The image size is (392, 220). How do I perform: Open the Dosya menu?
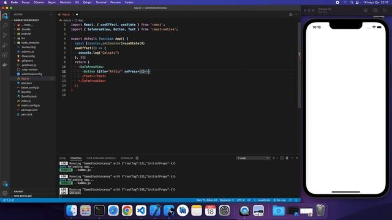(x=26, y=2)
